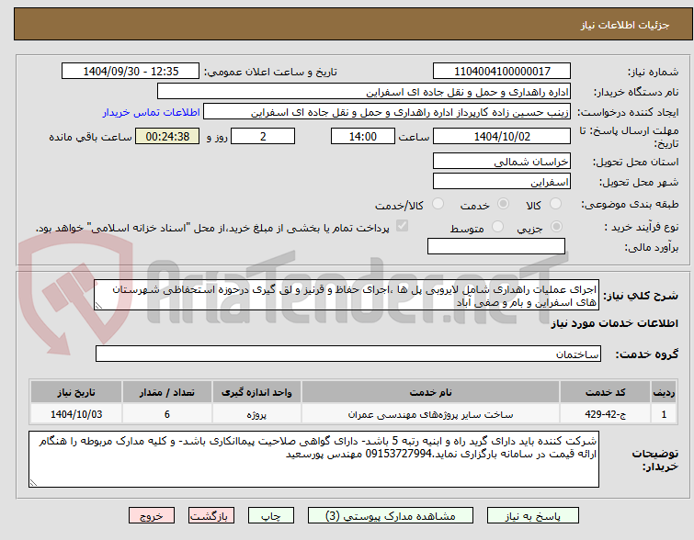Image resolution: width=694 pixels, height=540 pixels.
Task: Toggle the اسناد خزانه اسلامی payment checkbox
Action: coord(402,226)
